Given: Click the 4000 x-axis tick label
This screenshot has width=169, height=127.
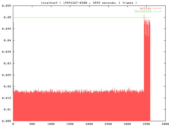Looking at the screenshot, I should pyautogui.click(x=165, y=124).
